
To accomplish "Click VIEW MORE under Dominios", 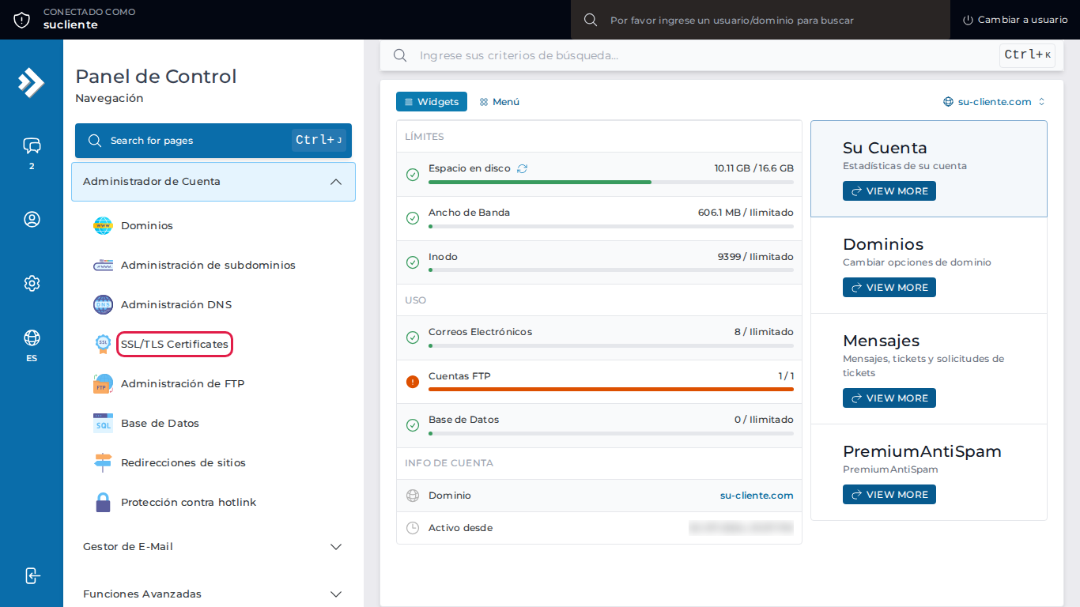I will point(889,288).
